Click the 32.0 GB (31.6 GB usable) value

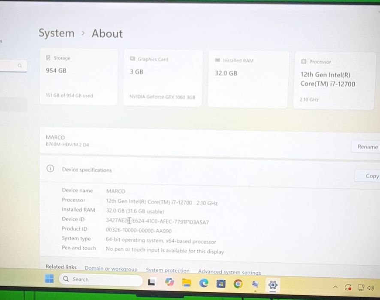coord(135,211)
